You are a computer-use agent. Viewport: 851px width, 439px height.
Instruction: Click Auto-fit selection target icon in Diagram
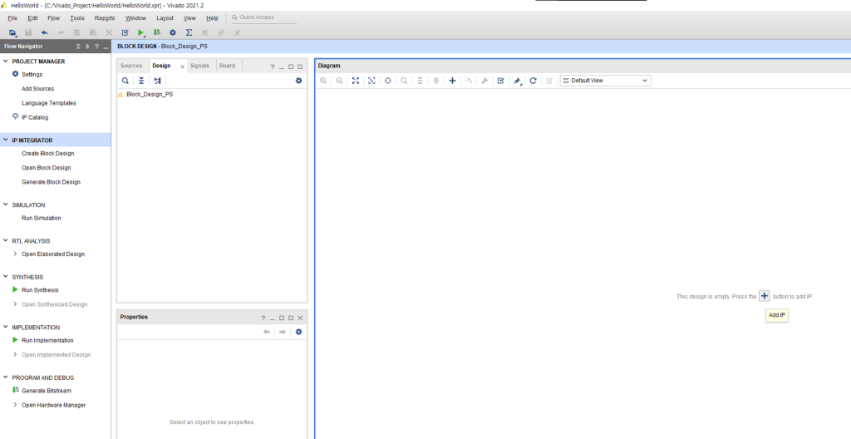[x=387, y=81]
